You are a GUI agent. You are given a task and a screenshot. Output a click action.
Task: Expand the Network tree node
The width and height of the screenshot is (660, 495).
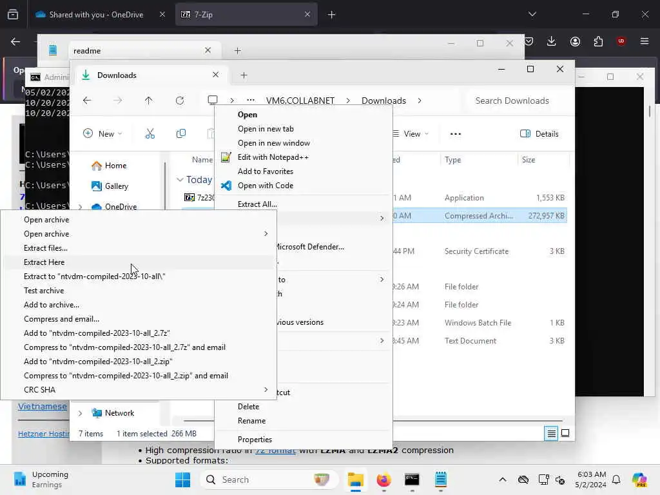81,413
